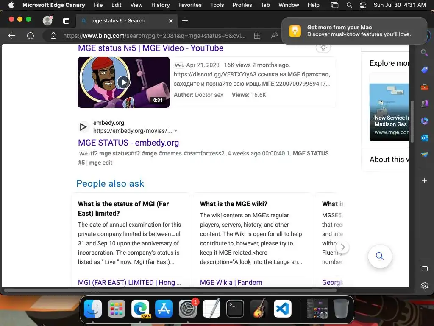The width and height of the screenshot is (434, 326).
Task: Add a sidebar app with plus icon
Action: click(x=424, y=181)
